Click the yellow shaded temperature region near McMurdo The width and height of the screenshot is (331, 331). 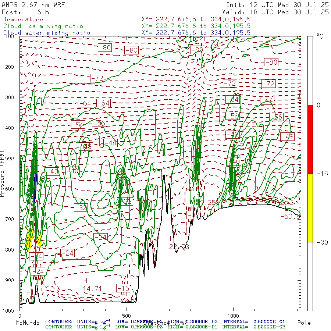click(x=29, y=240)
